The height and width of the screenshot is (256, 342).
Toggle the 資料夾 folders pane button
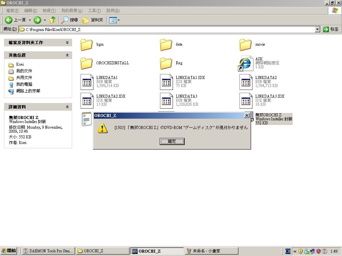(93, 20)
